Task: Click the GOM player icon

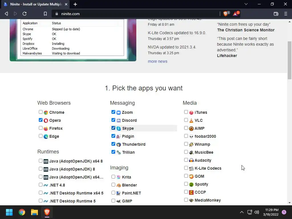Action: click(191, 176)
